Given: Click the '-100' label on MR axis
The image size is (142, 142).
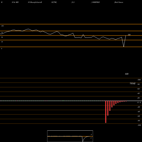Looking at the screenshot, I should [x=139, y=125].
